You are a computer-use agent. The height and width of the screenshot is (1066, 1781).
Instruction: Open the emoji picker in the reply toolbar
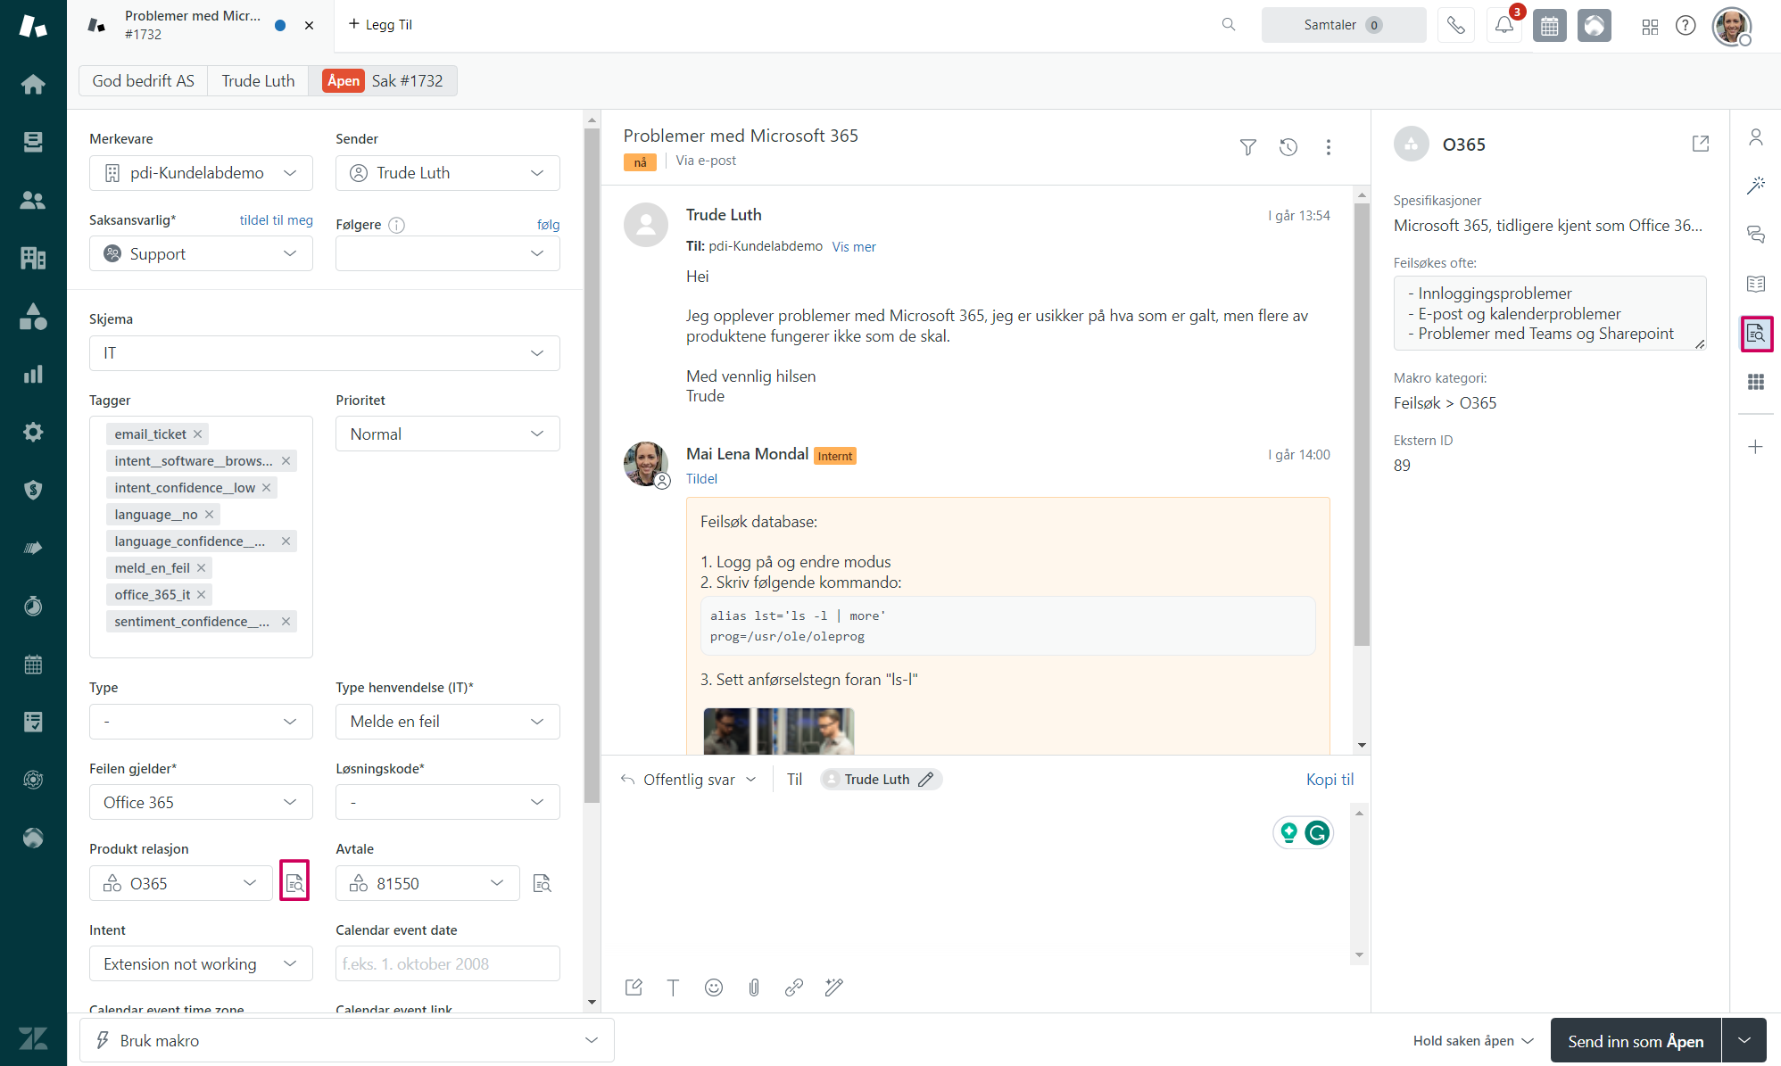(x=713, y=987)
